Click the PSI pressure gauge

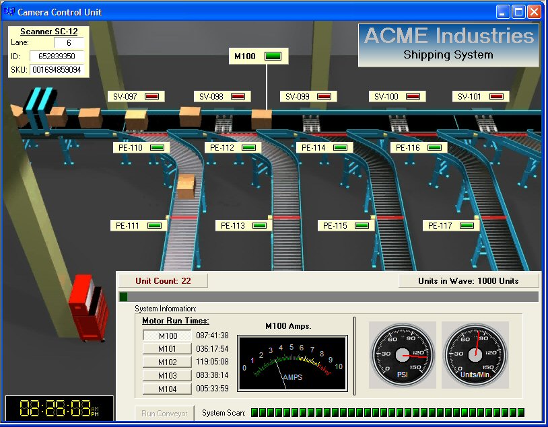403,354
